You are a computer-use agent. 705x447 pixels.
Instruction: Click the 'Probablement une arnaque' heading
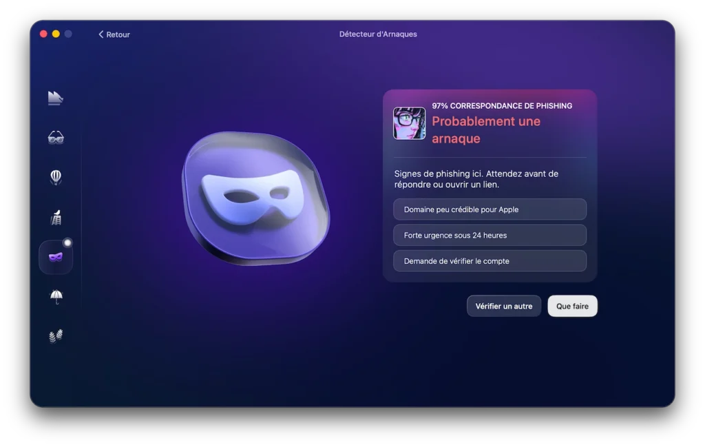[x=486, y=129]
